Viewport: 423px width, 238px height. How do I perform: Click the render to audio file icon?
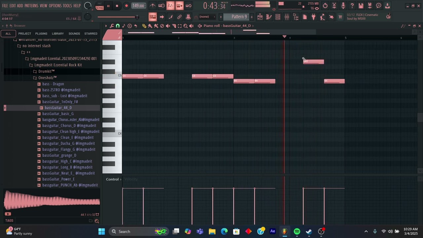click(x=370, y=6)
